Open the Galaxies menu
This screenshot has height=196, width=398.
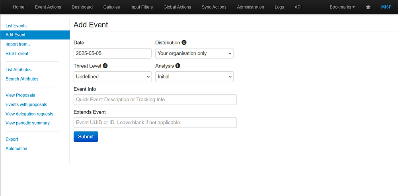tap(111, 7)
